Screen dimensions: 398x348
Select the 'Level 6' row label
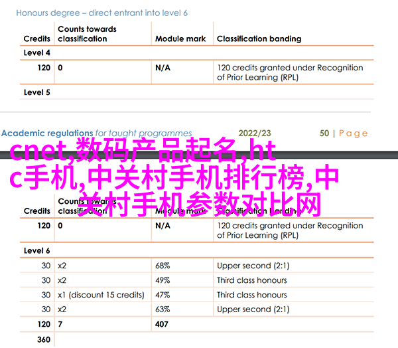tap(36, 250)
